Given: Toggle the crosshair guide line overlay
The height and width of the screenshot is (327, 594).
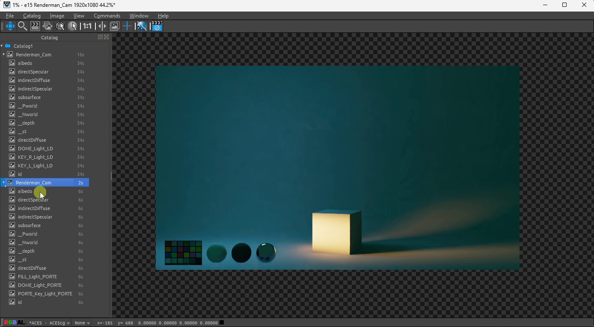Looking at the screenshot, I should 127,26.
